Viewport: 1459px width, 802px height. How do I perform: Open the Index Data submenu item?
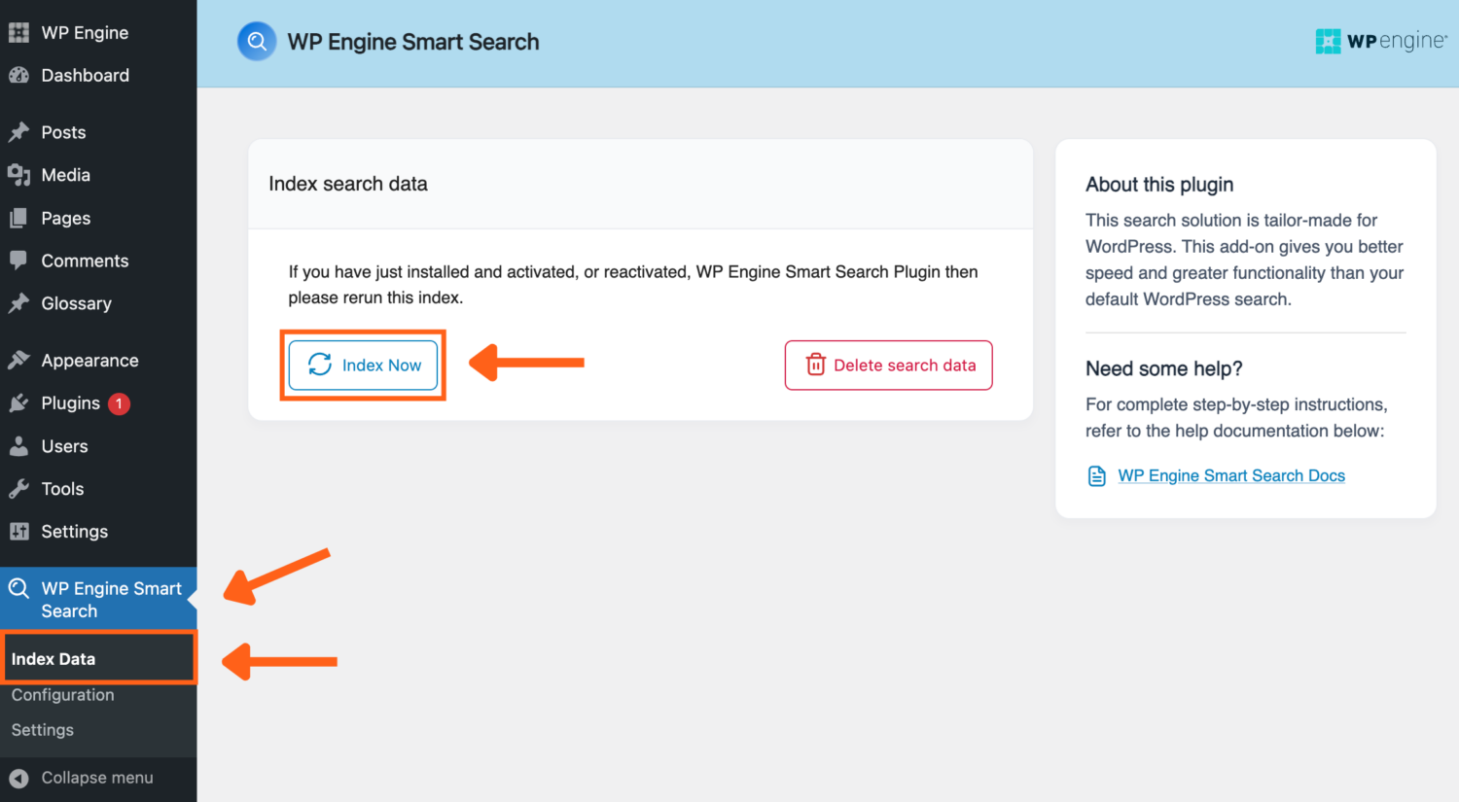click(x=54, y=658)
